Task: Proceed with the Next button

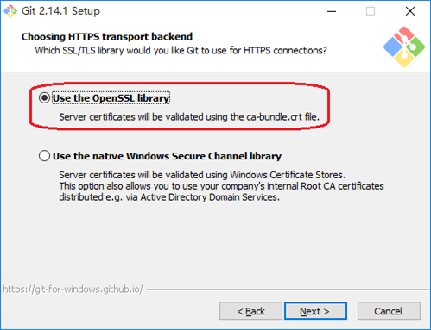Action: (x=315, y=311)
